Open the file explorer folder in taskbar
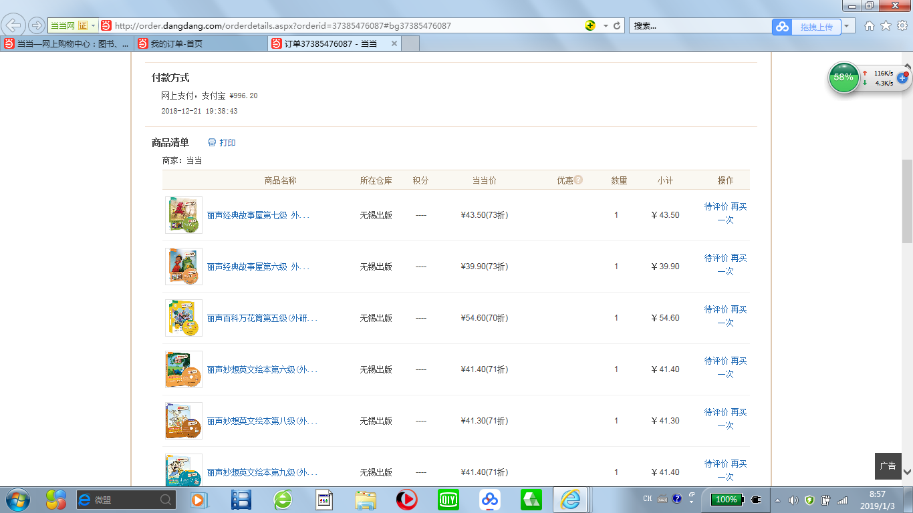The image size is (913, 513). (x=366, y=500)
